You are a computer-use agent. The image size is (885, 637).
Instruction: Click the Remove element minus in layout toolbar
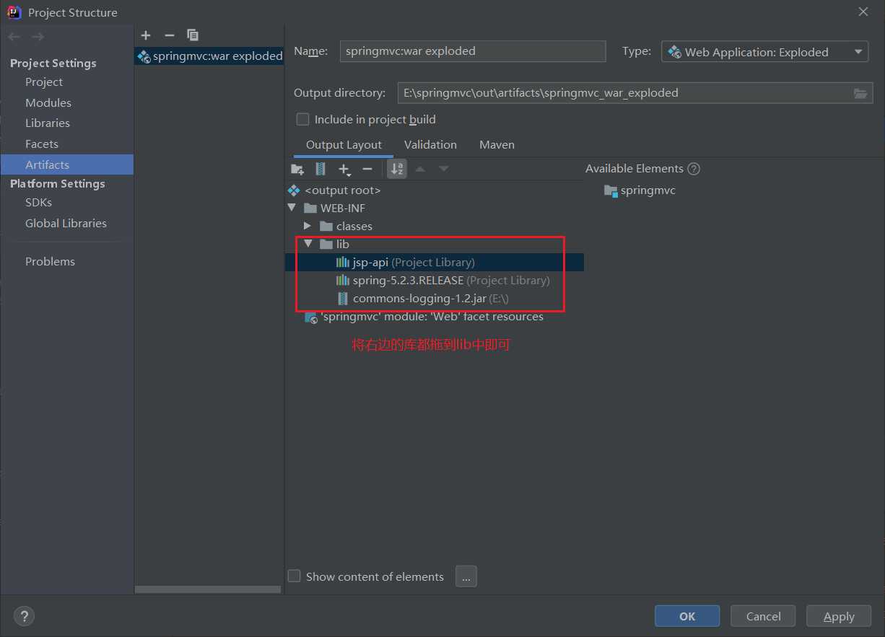(x=367, y=169)
